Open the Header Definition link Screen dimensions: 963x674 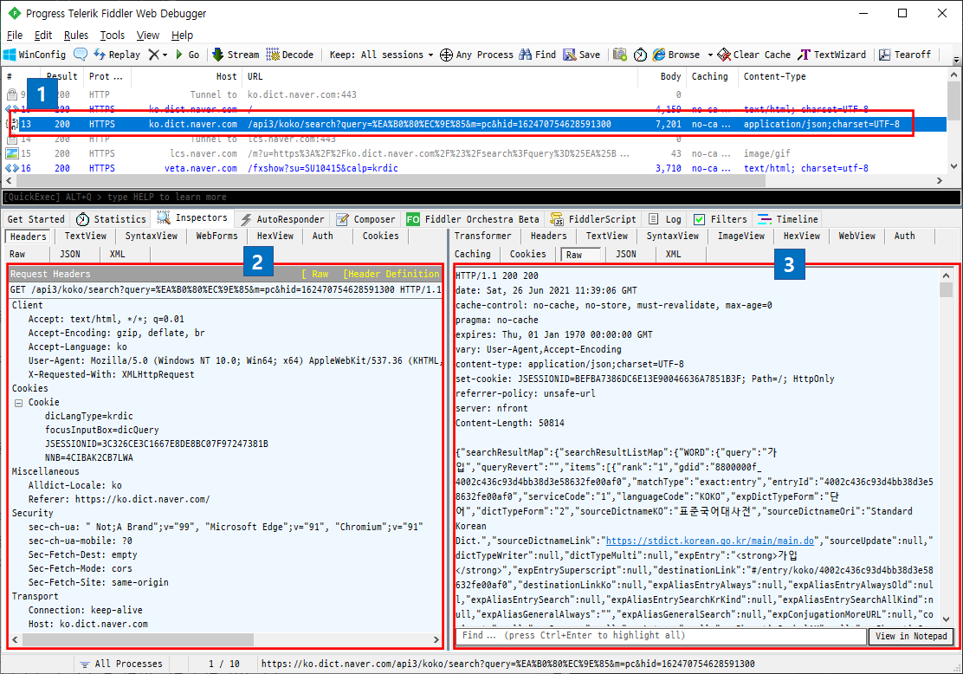(391, 274)
